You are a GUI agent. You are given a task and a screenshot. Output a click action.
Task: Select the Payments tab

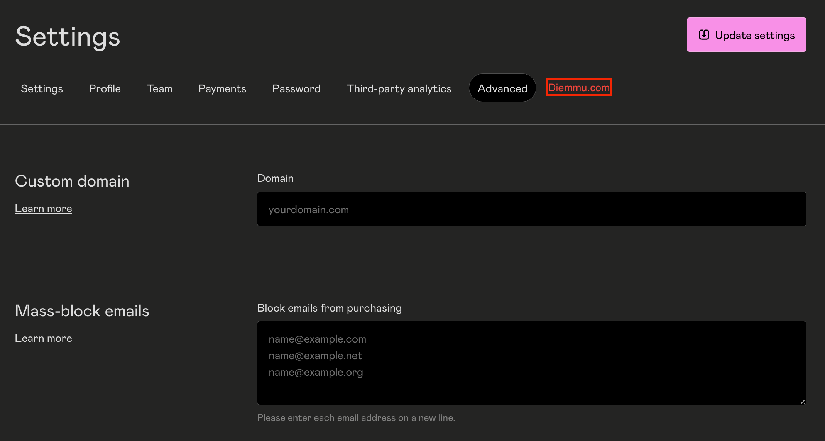pos(222,88)
